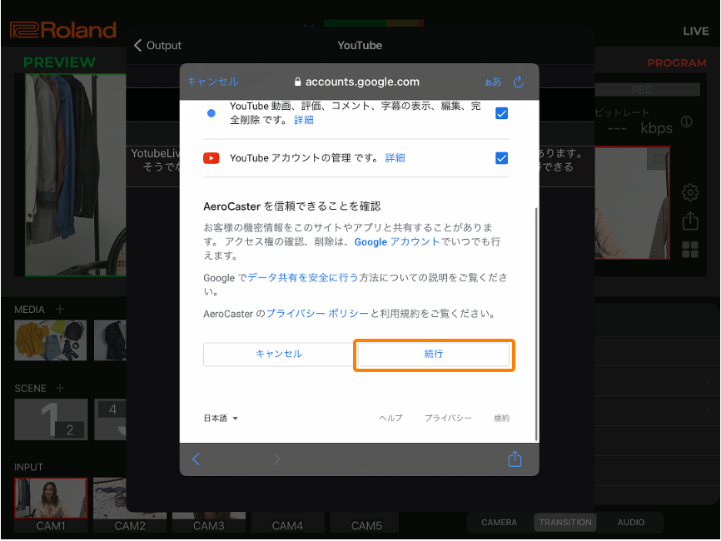
Task: Go back to Output menu
Action: pos(157,46)
